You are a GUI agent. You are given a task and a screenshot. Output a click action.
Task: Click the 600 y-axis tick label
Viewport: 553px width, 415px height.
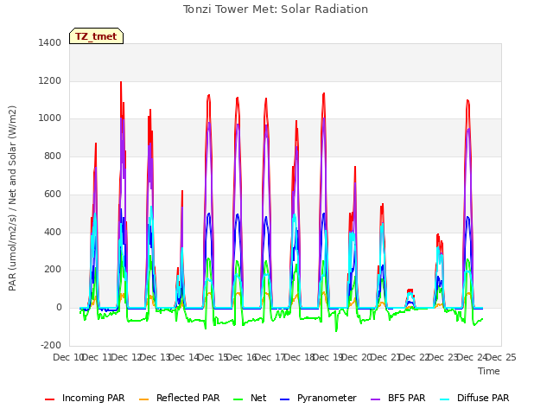(x=53, y=194)
